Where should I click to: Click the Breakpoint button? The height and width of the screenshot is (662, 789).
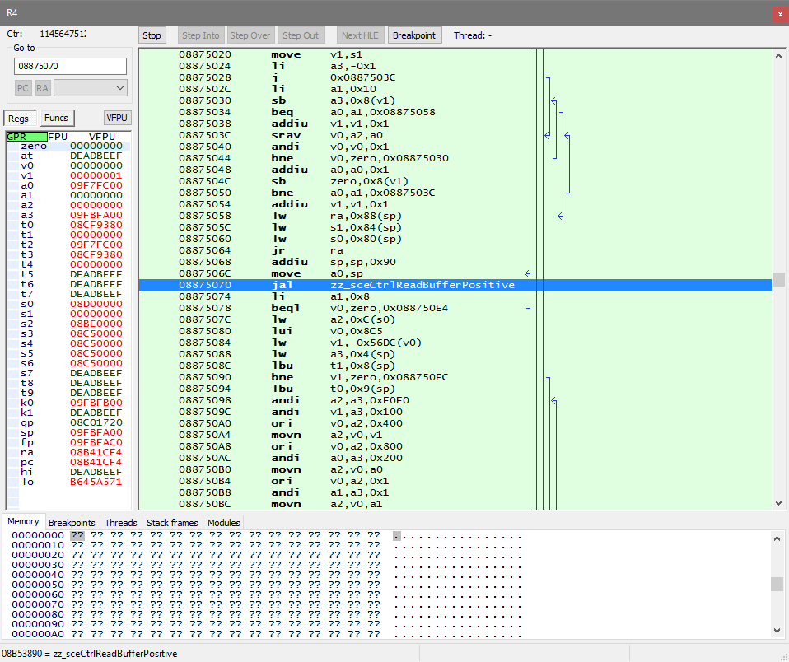[414, 35]
